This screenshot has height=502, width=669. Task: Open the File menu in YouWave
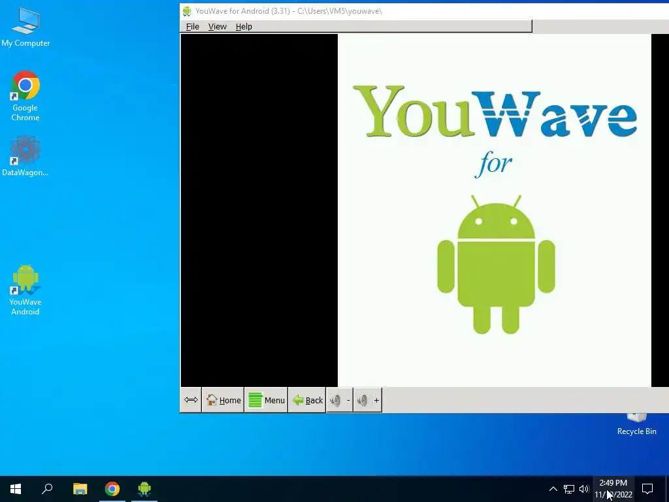click(193, 26)
